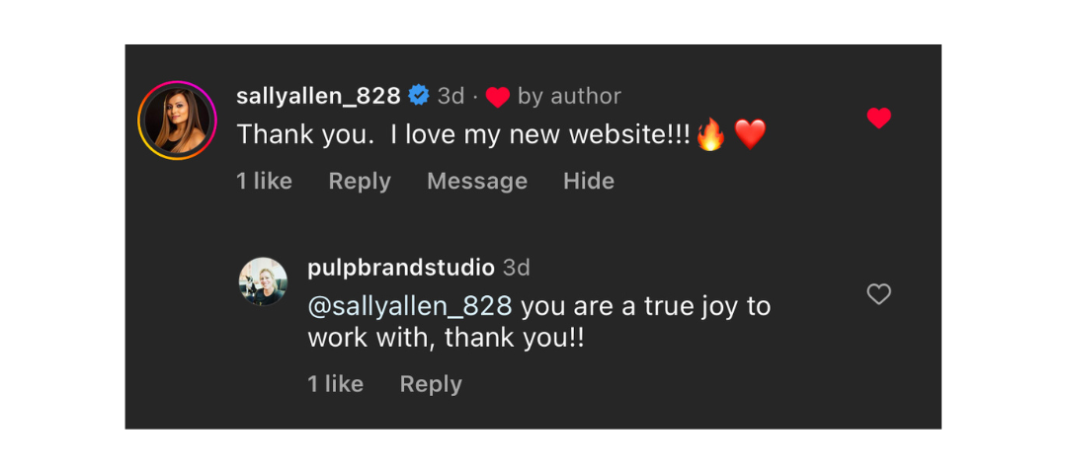View the 1 like on pulpbrandstudio's reply

point(336,384)
